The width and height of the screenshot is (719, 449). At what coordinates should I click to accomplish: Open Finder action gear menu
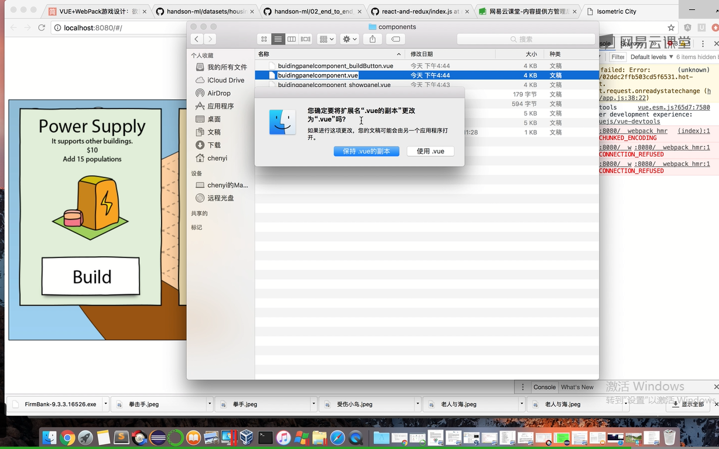click(350, 39)
